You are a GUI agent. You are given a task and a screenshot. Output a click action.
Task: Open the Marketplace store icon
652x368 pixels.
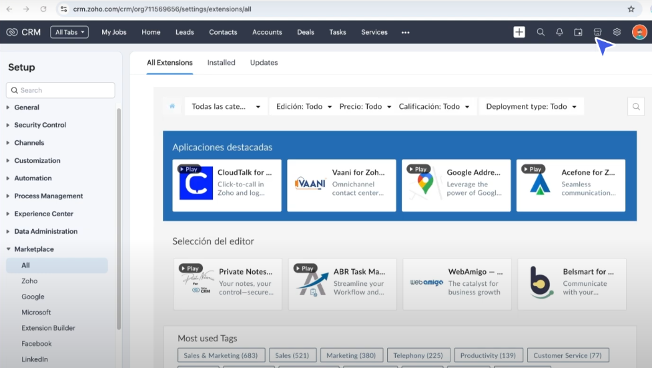coord(597,32)
